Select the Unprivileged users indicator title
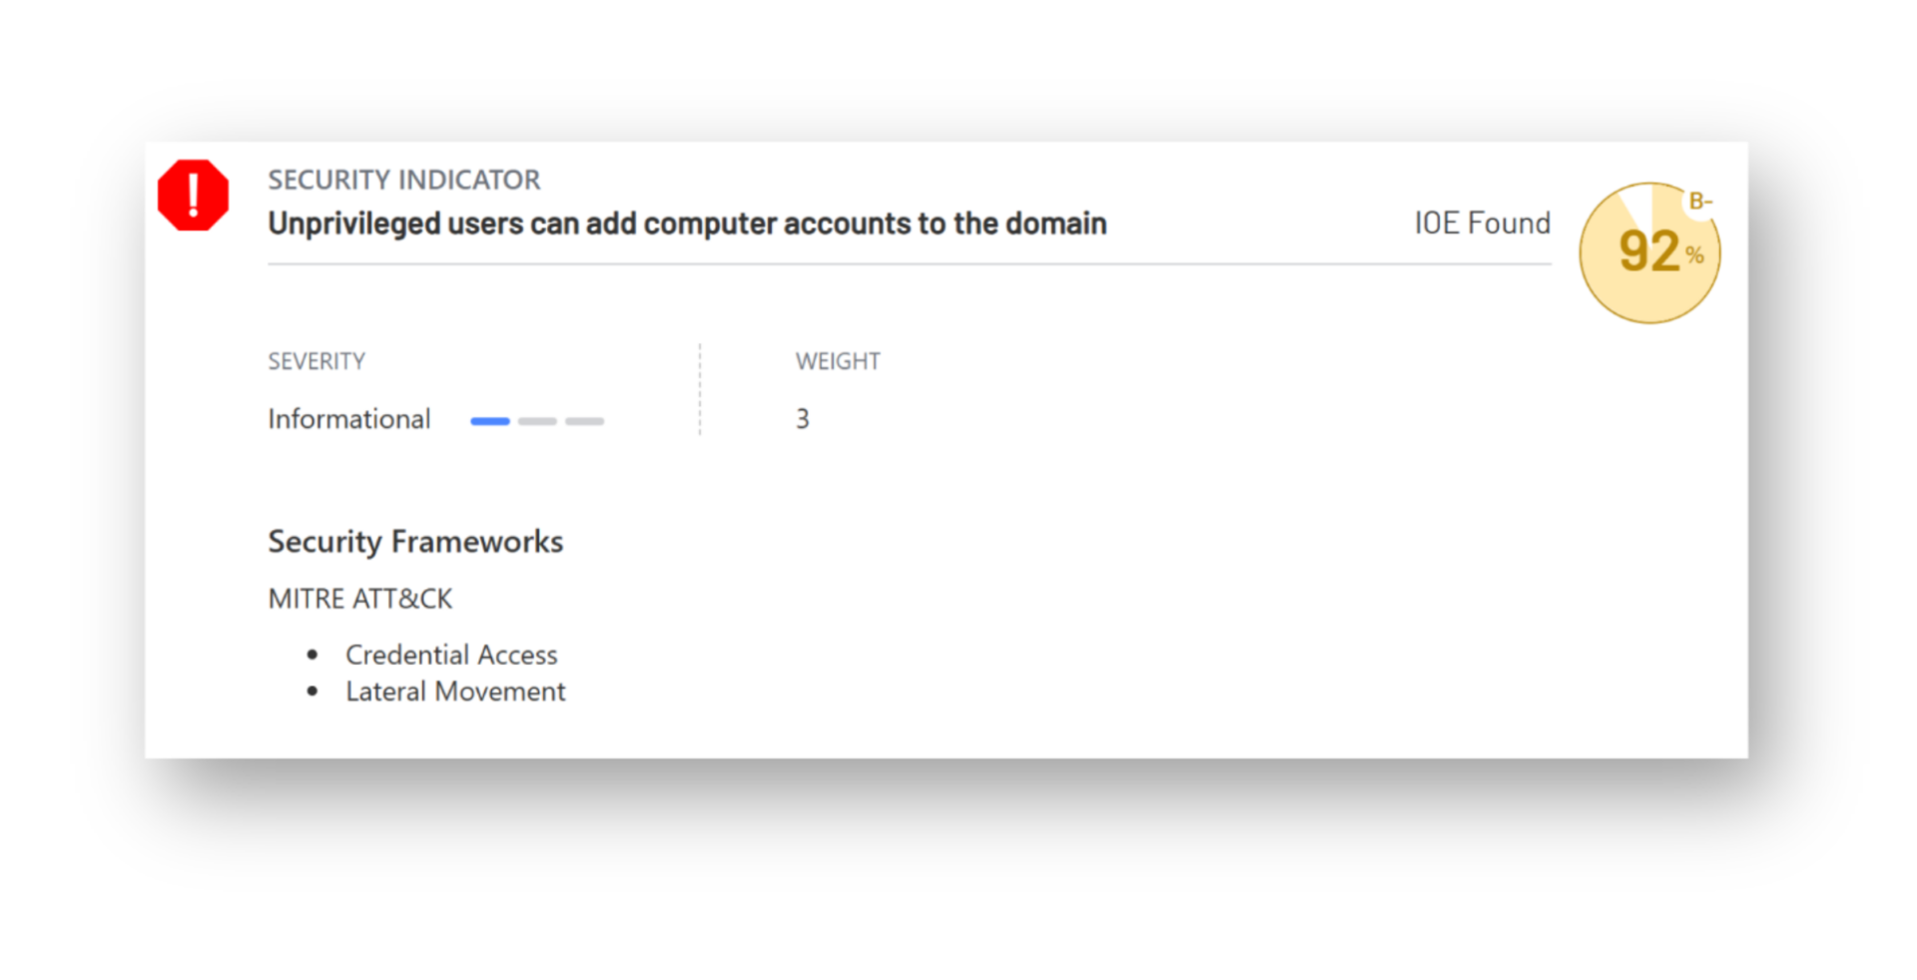The width and height of the screenshot is (1917, 980). point(687,224)
